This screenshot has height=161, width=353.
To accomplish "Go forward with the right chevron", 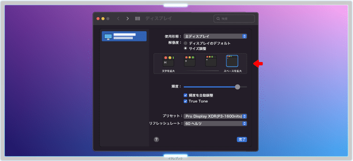I will pyautogui.click(x=128, y=18).
